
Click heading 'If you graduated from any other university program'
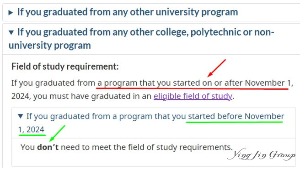(128, 12)
